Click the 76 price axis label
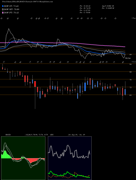Image resolution: width=136 pixels, height=180 pixels. click(x=130, y=80)
